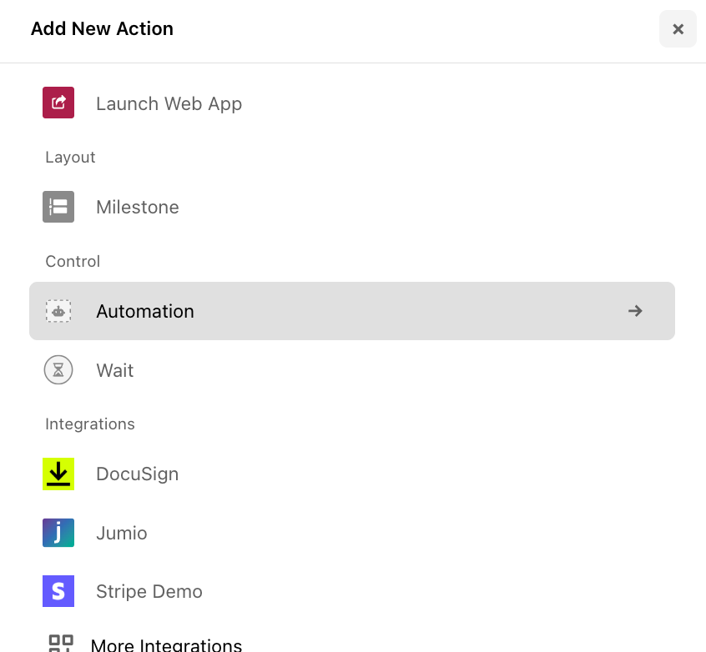Click the Automation robot icon
The image size is (706, 652).
click(58, 311)
